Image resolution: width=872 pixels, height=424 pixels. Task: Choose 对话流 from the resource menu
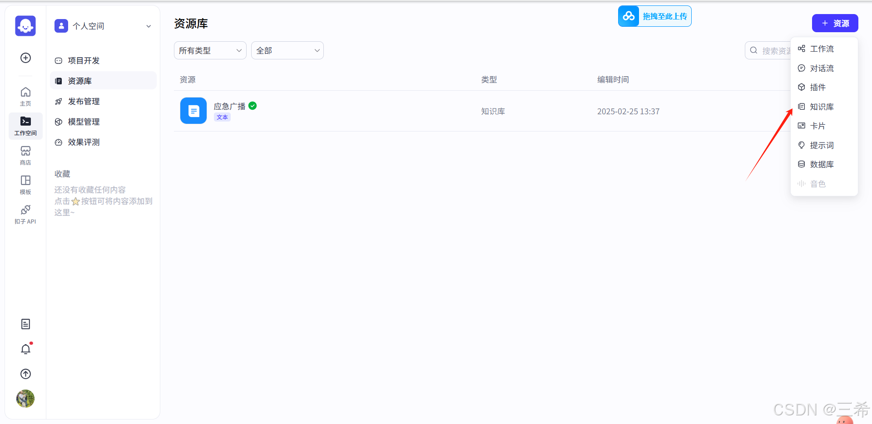(x=824, y=68)
